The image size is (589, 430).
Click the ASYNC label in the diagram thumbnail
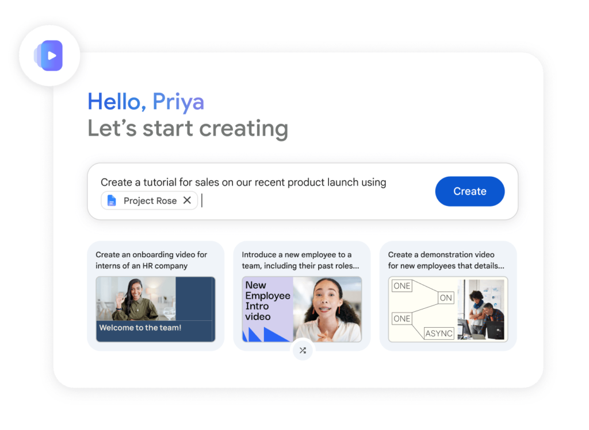pos(439,334)
